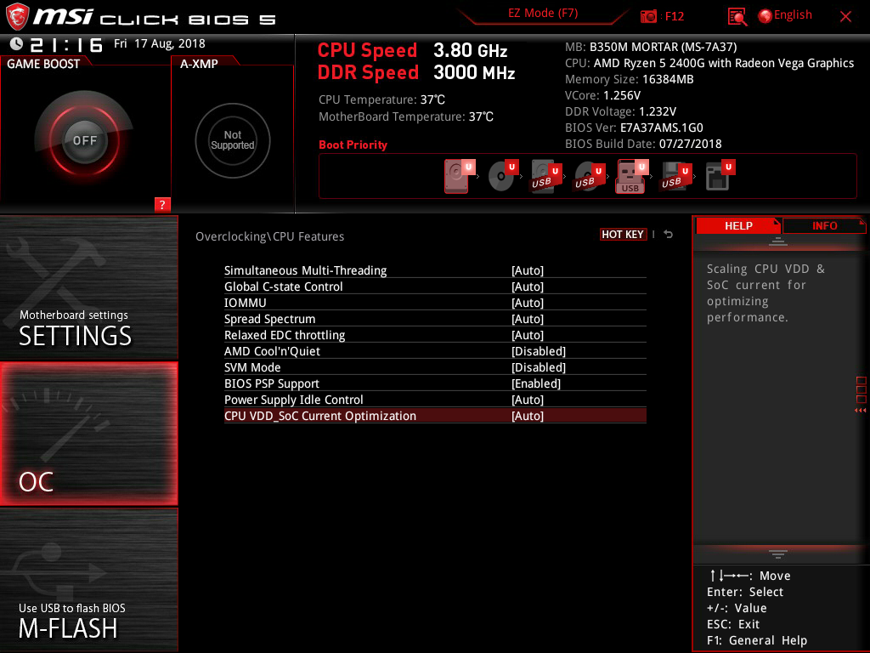Select the CD/DVD boot priority icon

tap(503, 175)
